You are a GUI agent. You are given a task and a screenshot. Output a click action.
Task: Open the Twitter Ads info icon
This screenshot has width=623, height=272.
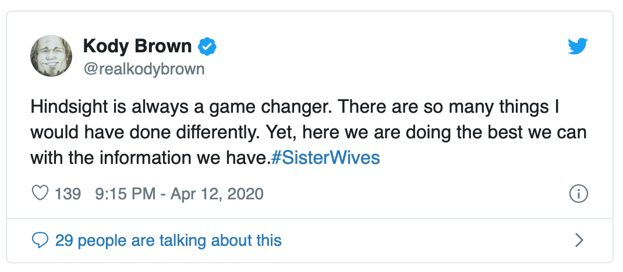click(x=578, y=194)
